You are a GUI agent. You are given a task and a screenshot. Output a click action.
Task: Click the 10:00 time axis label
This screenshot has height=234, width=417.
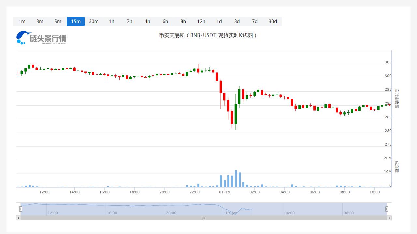point(375,192)
